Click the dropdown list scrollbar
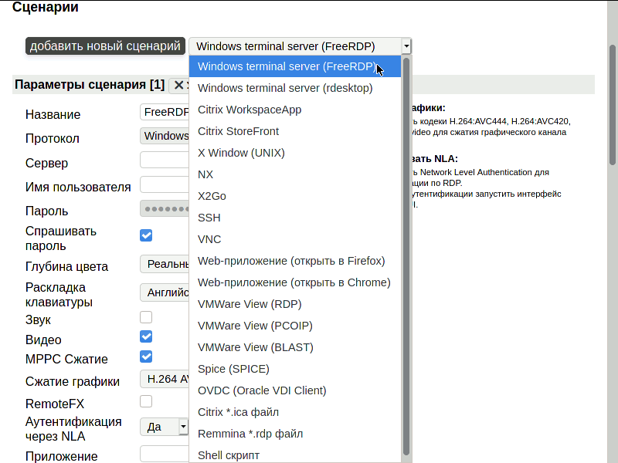The image size is (618, 463). tap(406, 255)
